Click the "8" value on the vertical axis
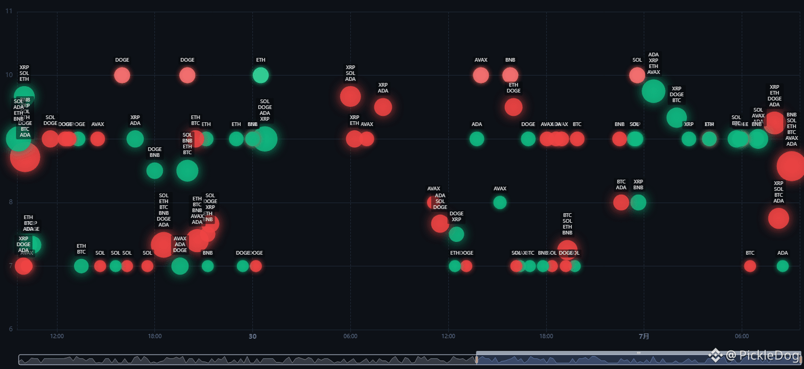This screenshot has width=804, height=369. (x=10, y=202)
